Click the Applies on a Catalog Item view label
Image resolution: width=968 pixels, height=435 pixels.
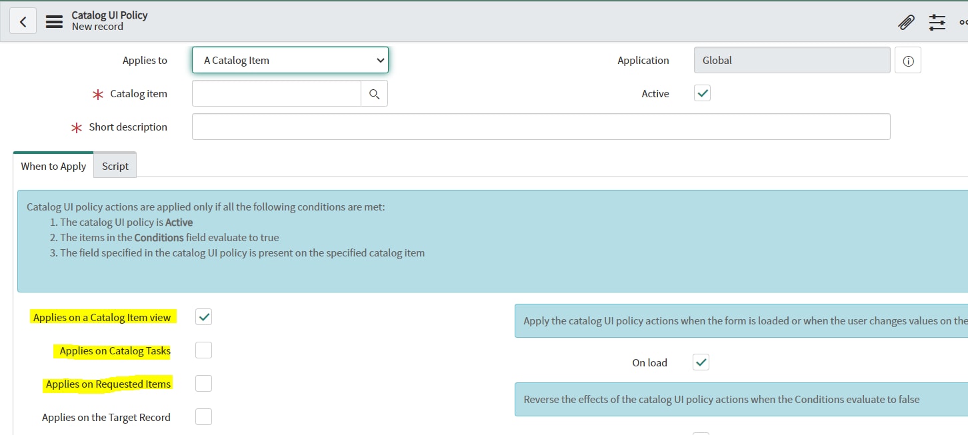coord(102,317)
